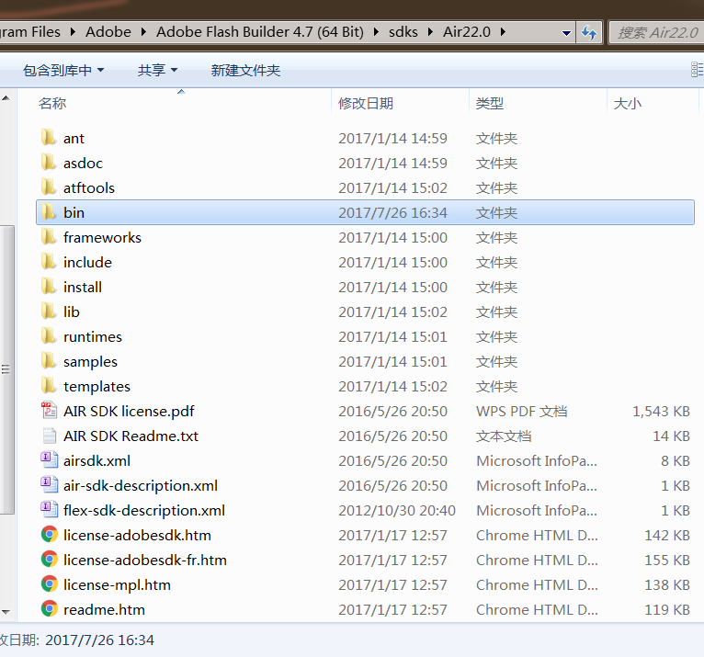Image resolution: width=704 pixels, height=657 pixels.
Task: Click the WPS PDF 文档 type cell
Action: pos(522,411)
